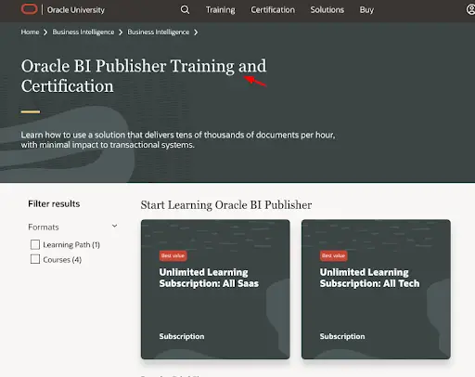This screenshot has height=377, width=475.
Task: Click the Learn how to use a solution description
Action: click(178, 140)
